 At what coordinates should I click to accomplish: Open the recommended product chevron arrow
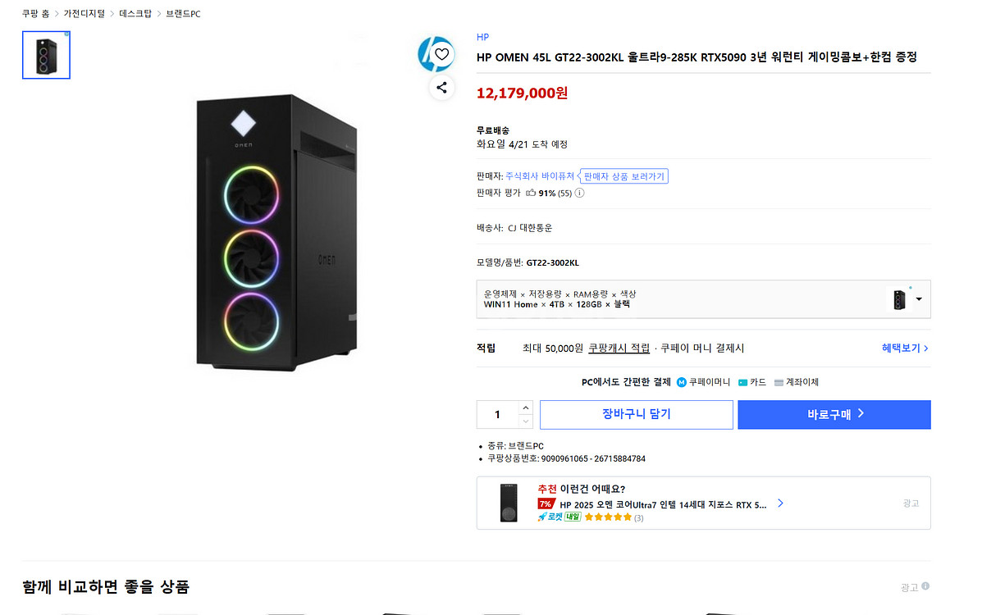(x=780, y=503)
